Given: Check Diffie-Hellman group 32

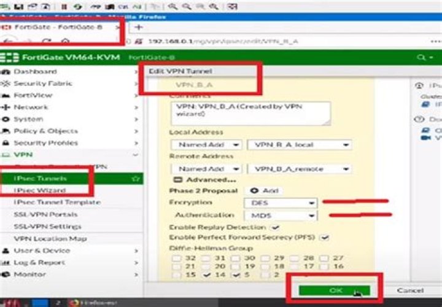Looking at the screenshot, I should tap(176, 258).
